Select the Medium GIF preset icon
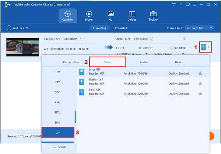The height and width of the screenshot is (154, 221). point(81,82)
